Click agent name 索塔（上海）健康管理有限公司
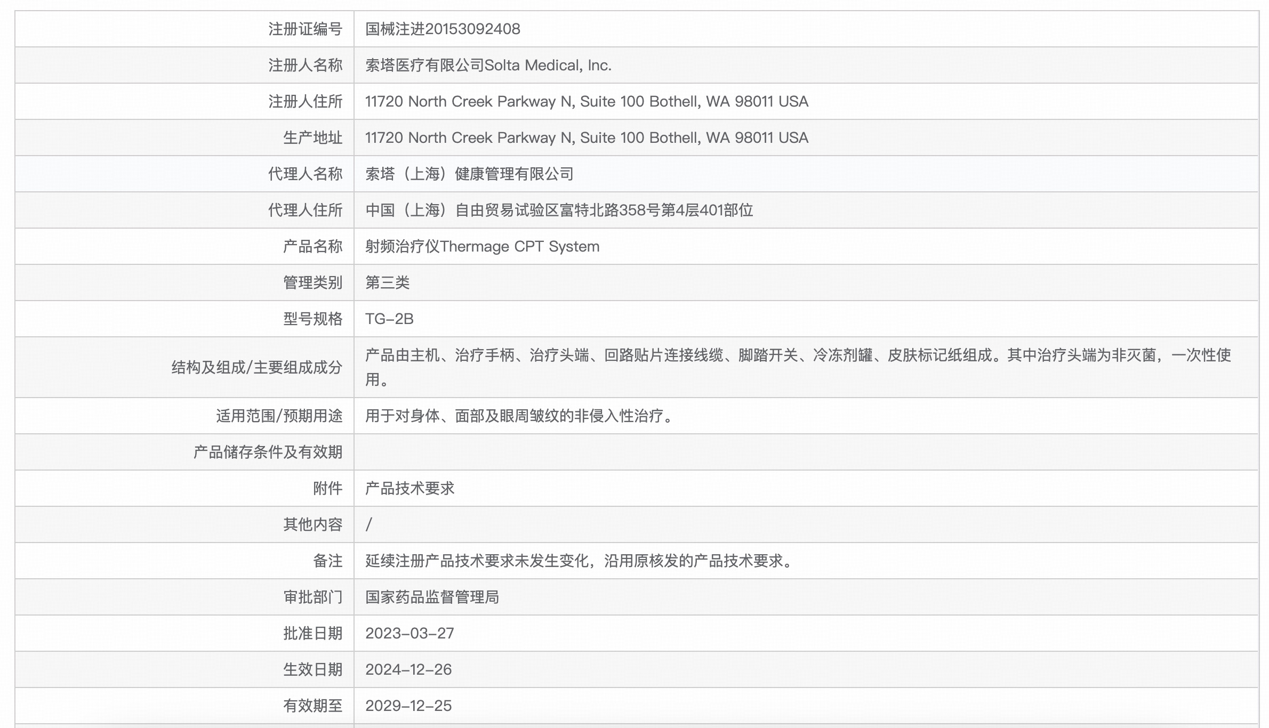Viewport: 1269px width, 728px height. point(469,174)
